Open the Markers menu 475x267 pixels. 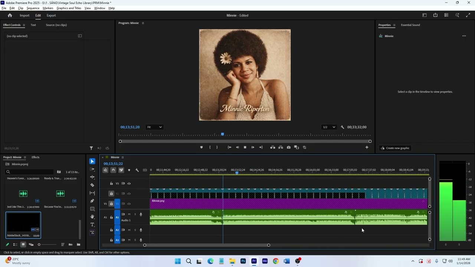click(48, 8)
